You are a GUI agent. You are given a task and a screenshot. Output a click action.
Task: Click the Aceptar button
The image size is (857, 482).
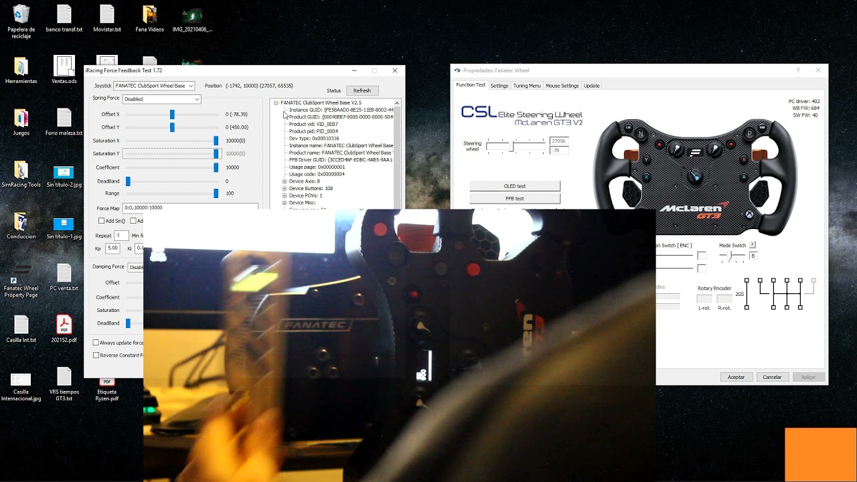[x=736, y=377]
